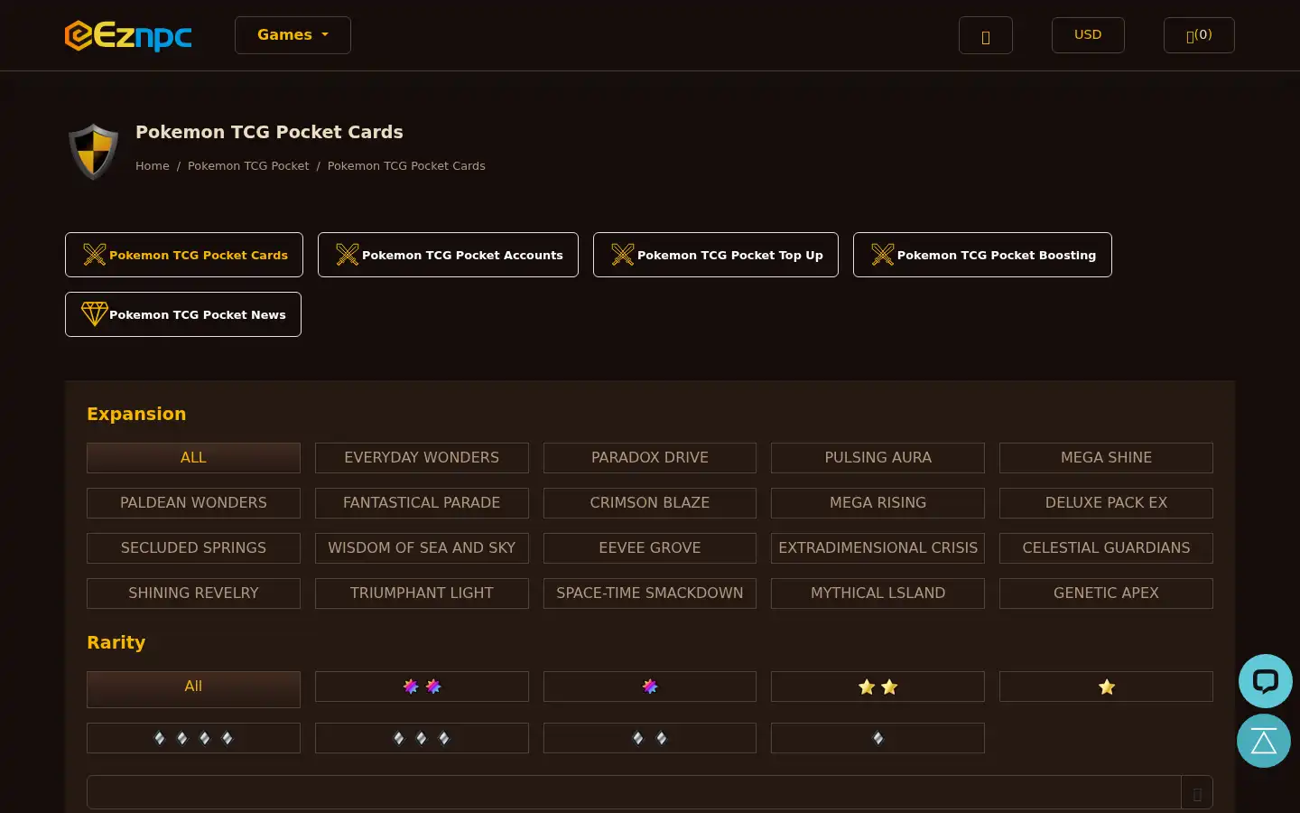Click the search submit button
This screenshot has height=813, width=1300.
[x=1197, y=792]
